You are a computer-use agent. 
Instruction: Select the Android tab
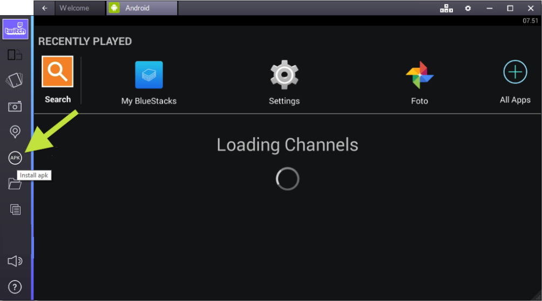pyautogui.click(x=142, y=8)
